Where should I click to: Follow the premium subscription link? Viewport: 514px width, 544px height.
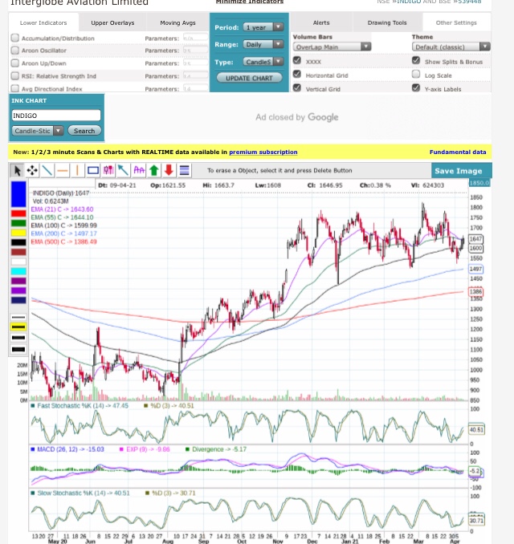(x=263, y=152)
